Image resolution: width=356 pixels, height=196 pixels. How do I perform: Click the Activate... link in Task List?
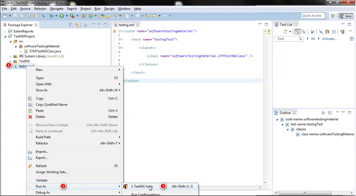329,39
